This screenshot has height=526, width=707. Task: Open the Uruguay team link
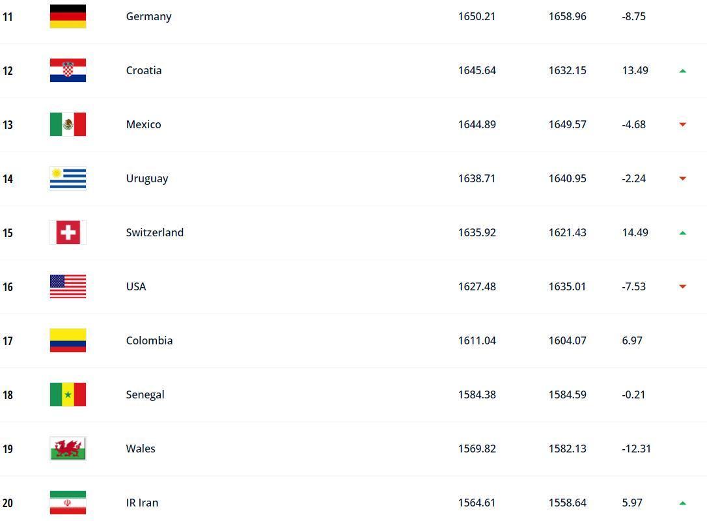pyautogui.click(x=147, y=179)
